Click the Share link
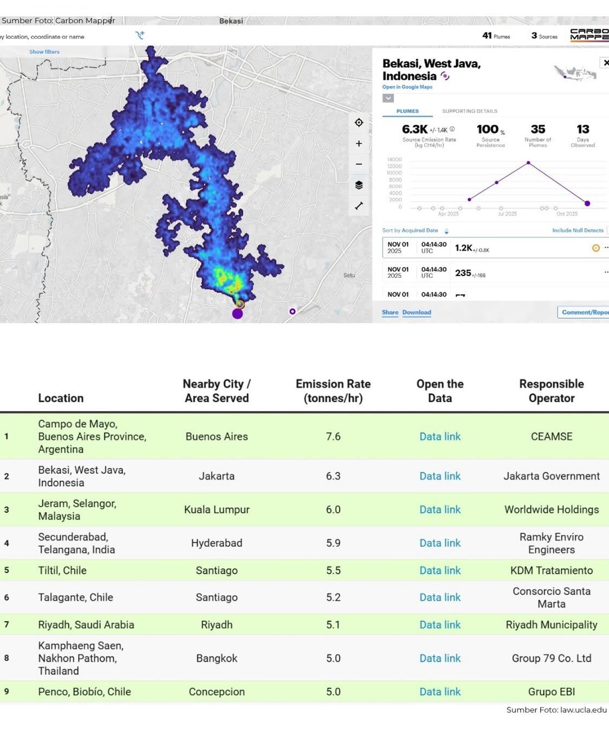Screen dimensions: 609x747 (390, 312)
